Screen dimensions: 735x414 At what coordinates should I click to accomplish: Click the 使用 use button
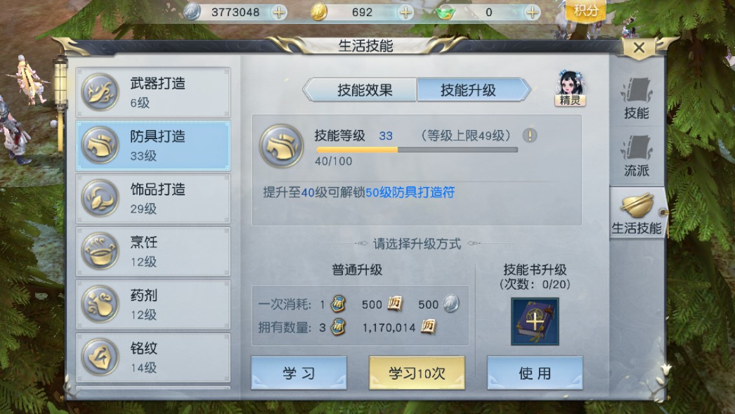tap(535, 373)
